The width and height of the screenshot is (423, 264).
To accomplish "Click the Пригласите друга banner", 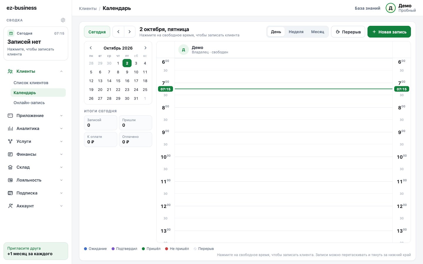I will coord(36,251).
